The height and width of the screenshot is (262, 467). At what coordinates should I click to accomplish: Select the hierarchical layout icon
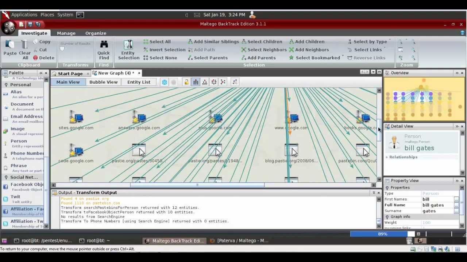click(x=205, y=82)
